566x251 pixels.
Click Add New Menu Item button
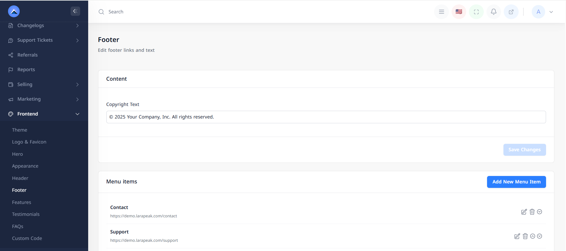(x=516, y=182)
